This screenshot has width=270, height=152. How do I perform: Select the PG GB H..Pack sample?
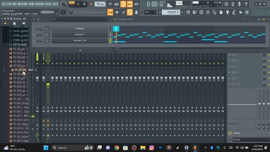19,132
